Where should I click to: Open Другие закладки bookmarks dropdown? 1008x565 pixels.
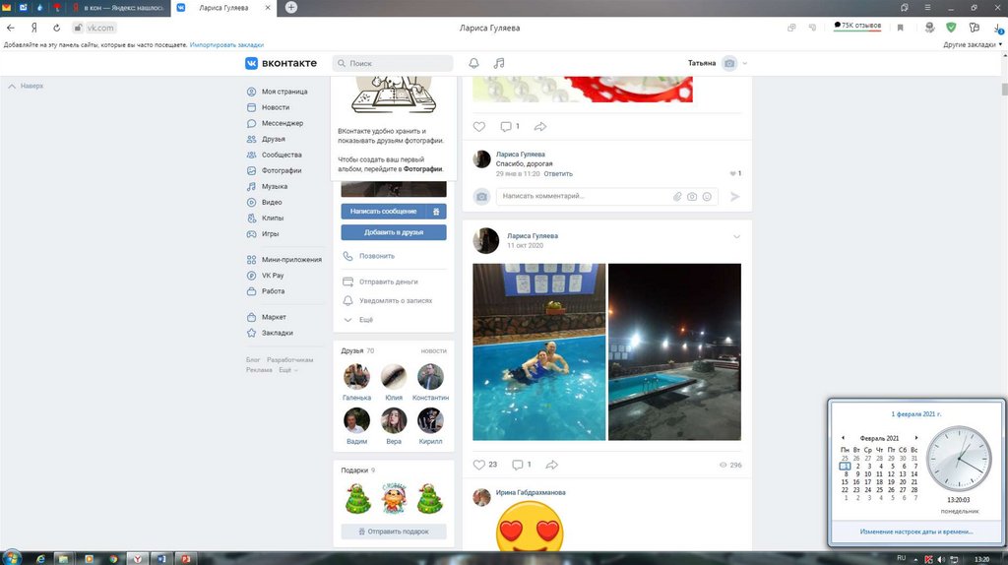click(x=973, y=45)
